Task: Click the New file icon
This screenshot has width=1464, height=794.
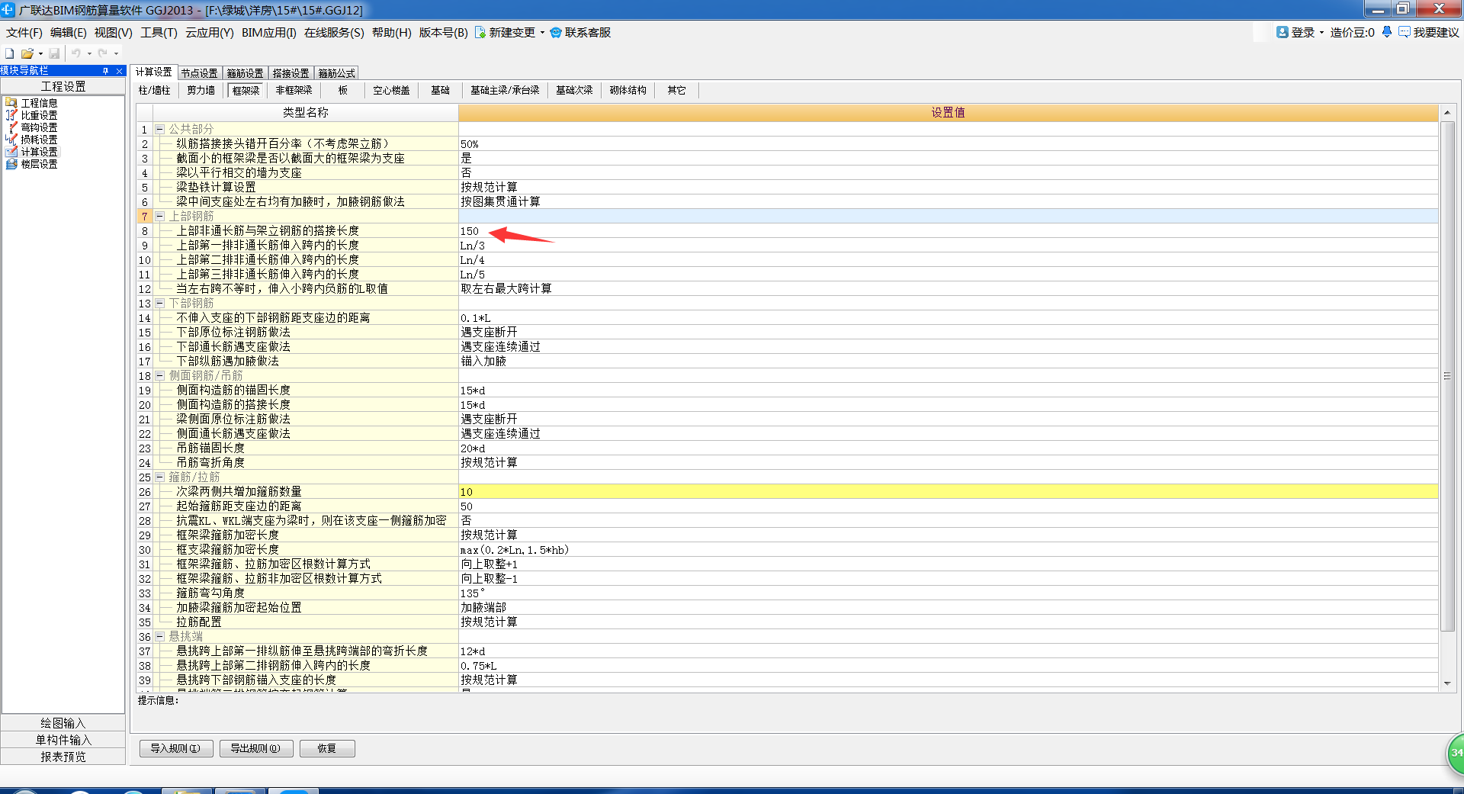Action: point(10,53)
